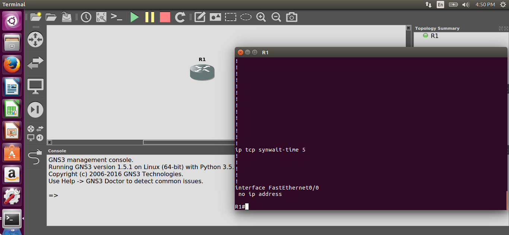Open an existing project via folder icon
The image size is (509, 235).
pos(51,17)
